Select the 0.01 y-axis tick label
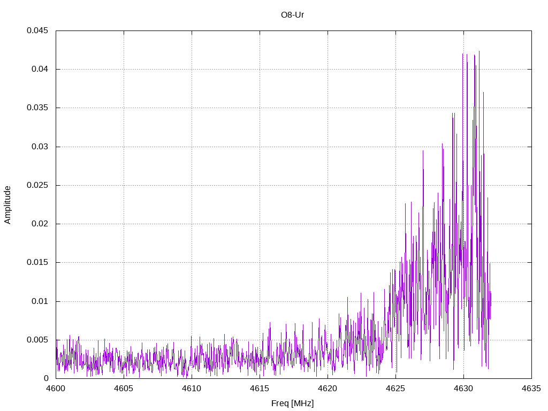 (40, 301)
